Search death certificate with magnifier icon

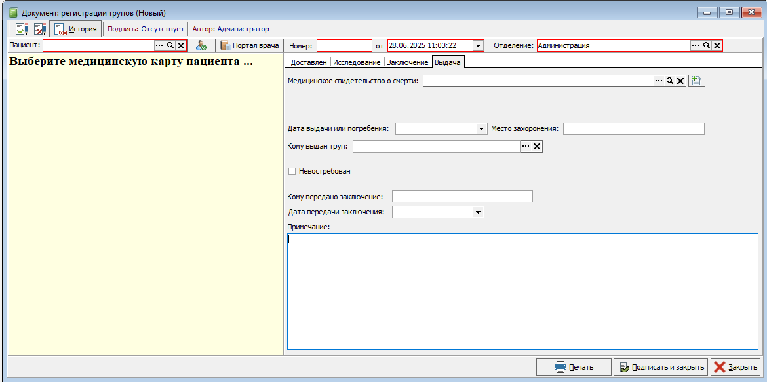670,81
